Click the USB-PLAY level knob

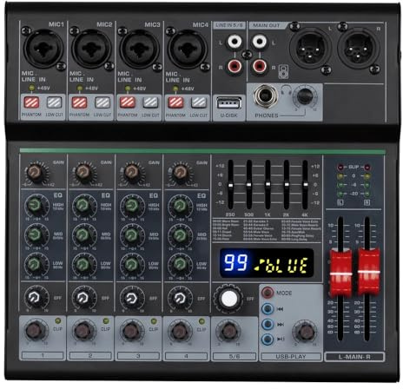tap(305, 332)
